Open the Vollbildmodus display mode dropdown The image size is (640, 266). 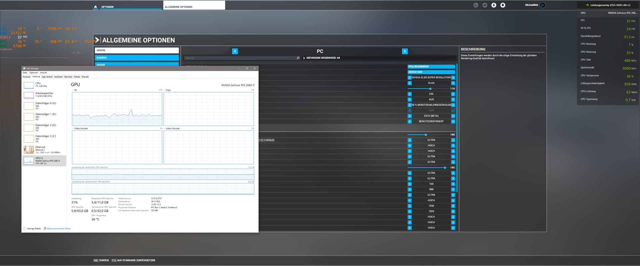pyautogui.click(x=431, y=66)
